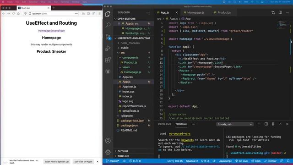Viewport: 293px width, 165px height.
Task: Dismiss the Firefox slow-start notification
Action: [98, 162]
